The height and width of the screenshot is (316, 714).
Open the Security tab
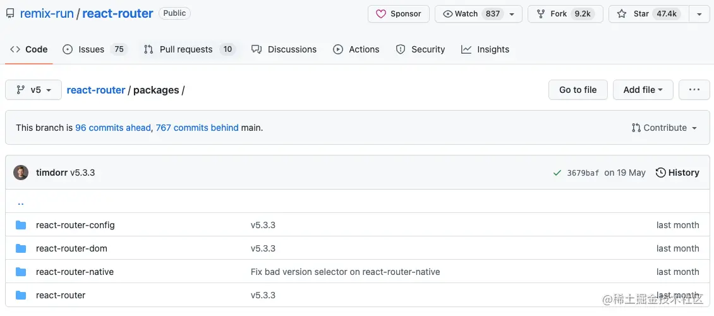(420, 49)
